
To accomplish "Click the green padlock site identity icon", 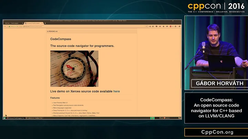I will [9, 26].
